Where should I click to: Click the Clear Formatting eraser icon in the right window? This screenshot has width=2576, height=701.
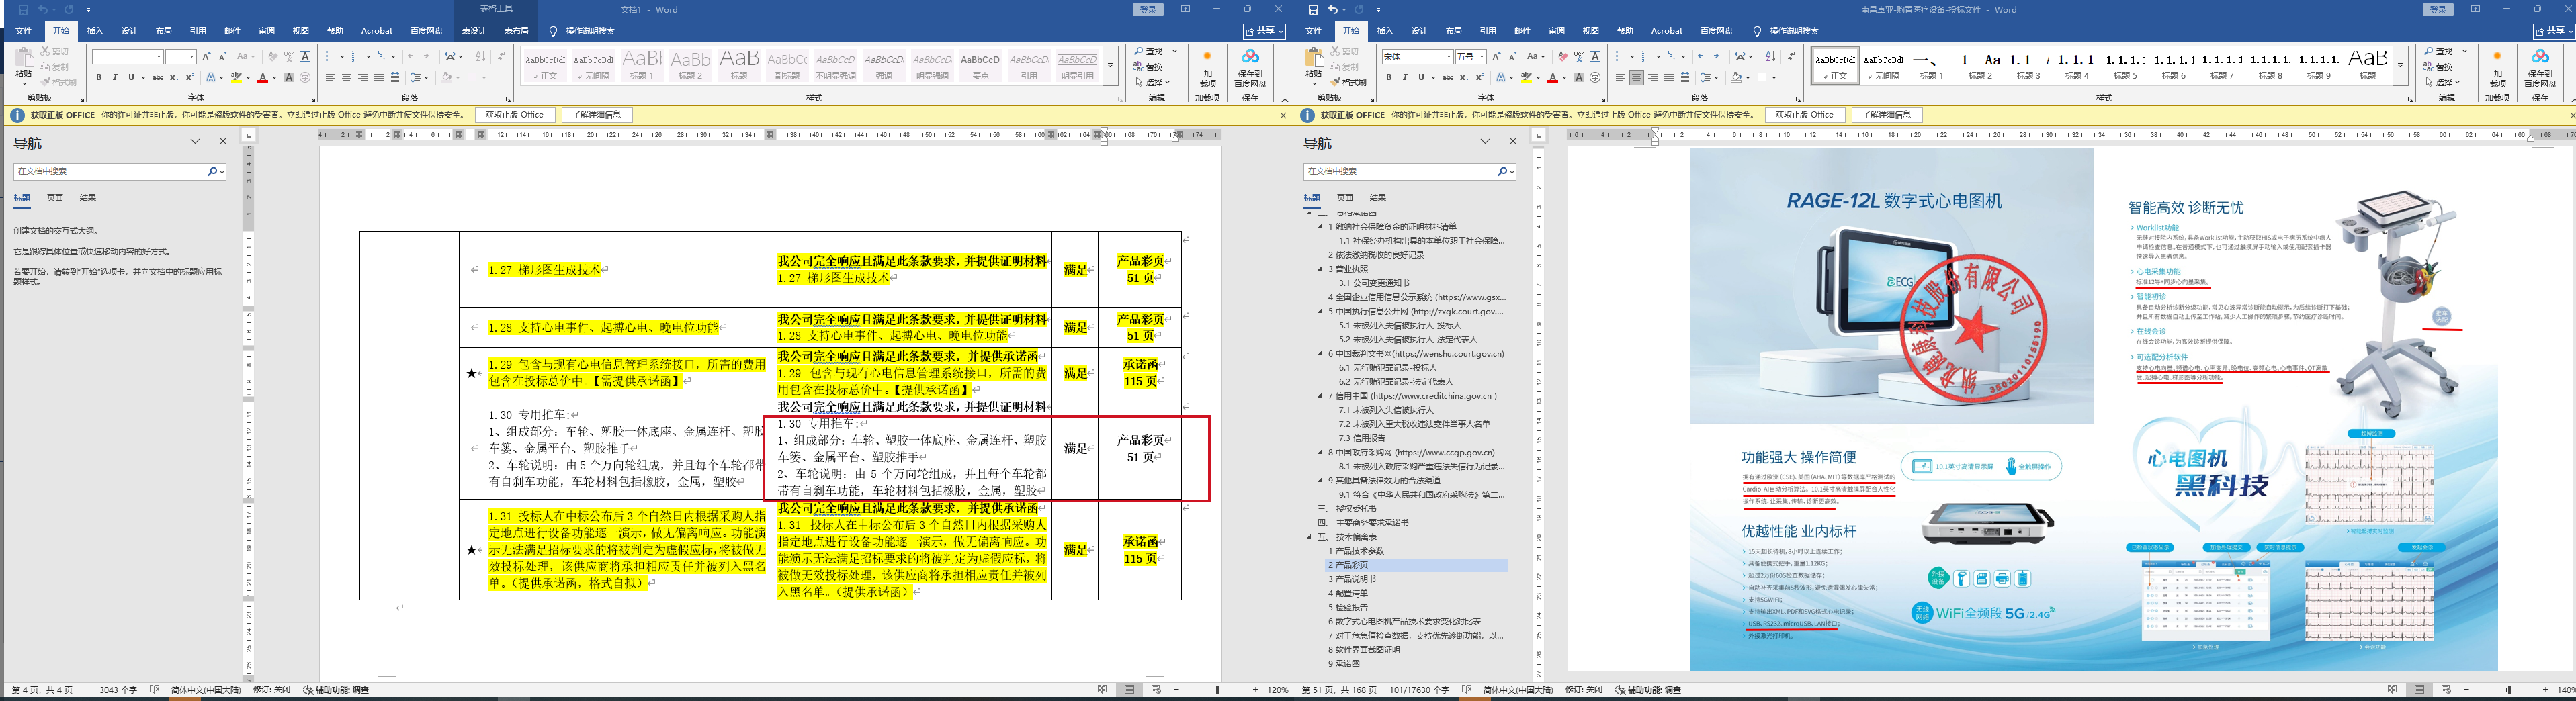1561,57
